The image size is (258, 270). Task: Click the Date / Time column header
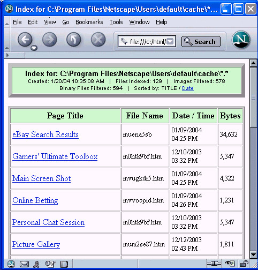point(193,116)
